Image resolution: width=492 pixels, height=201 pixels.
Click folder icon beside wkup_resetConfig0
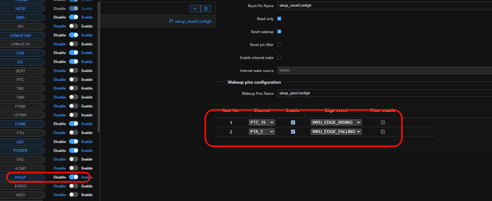(x=171, y=21)
